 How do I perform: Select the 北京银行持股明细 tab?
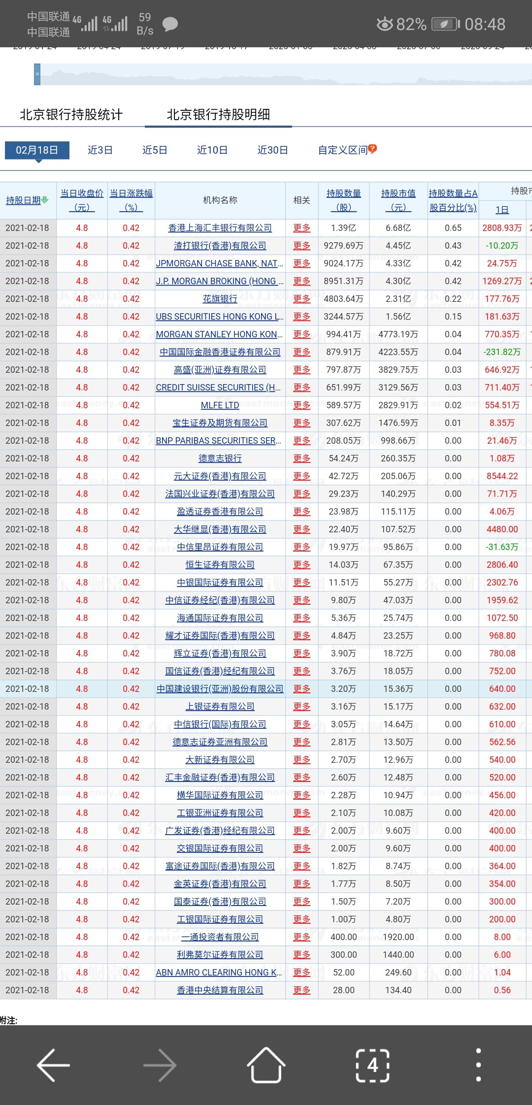(218, 115)
